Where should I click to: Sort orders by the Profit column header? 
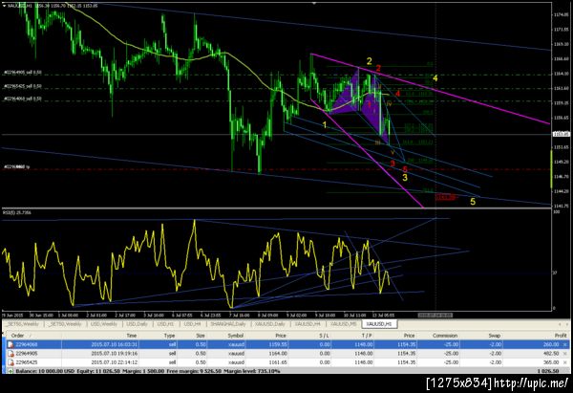pyautogui.click(x=561, y=336)
